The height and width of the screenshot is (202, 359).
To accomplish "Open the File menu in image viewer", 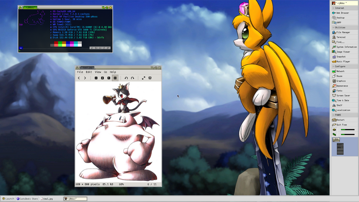I will [80, 72].
